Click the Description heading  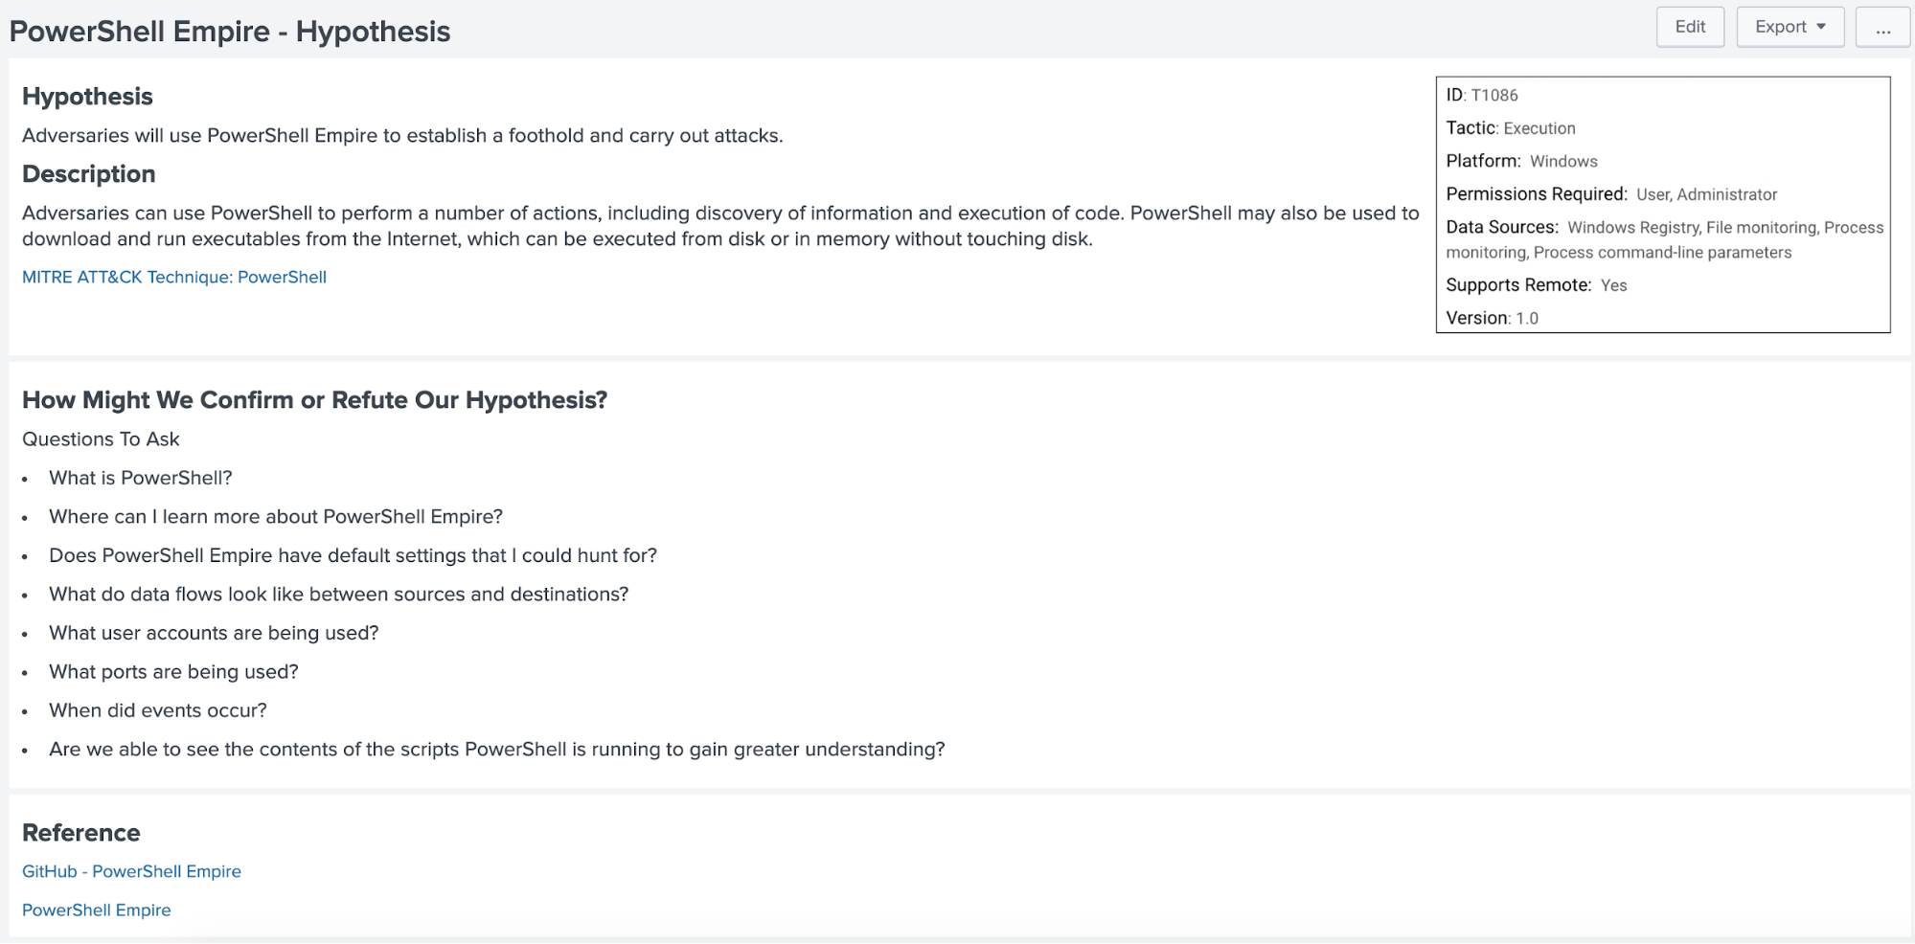(89, 174)
